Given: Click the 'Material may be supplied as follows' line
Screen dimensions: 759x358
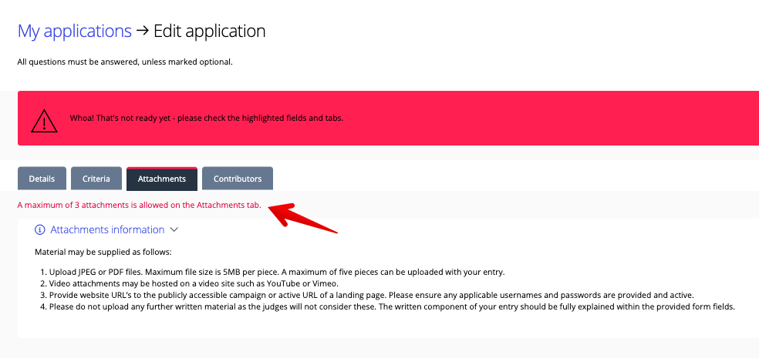Looking at the screenshot, I should pyautogui.click(x=103, y=253).
